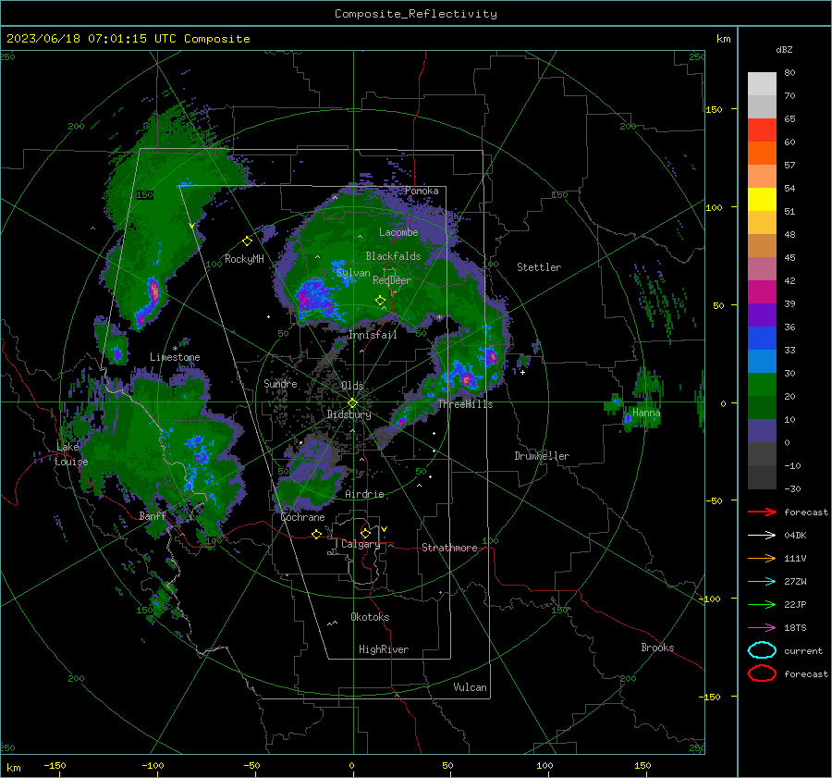Click the Hanna label
Image resolution: width=832 pixels, height=778 pixels.
(646, 413)
